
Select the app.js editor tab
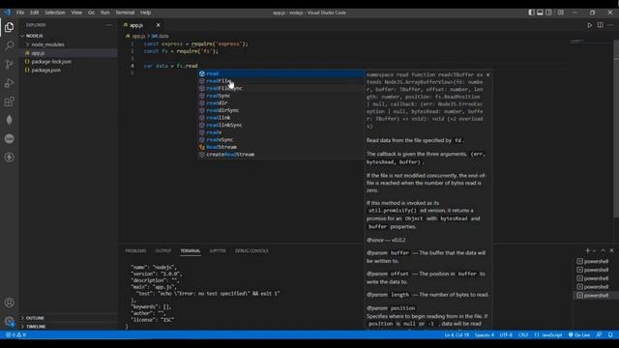[136, 25]
